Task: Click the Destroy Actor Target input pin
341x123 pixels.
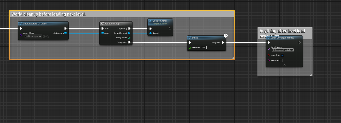Action: tap(151, 33)
